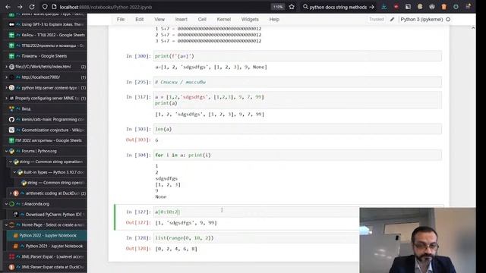Switch to XML::Parser::Expat - Lowlevel access tab
This screenshot has width=486, height=273.
46,256
